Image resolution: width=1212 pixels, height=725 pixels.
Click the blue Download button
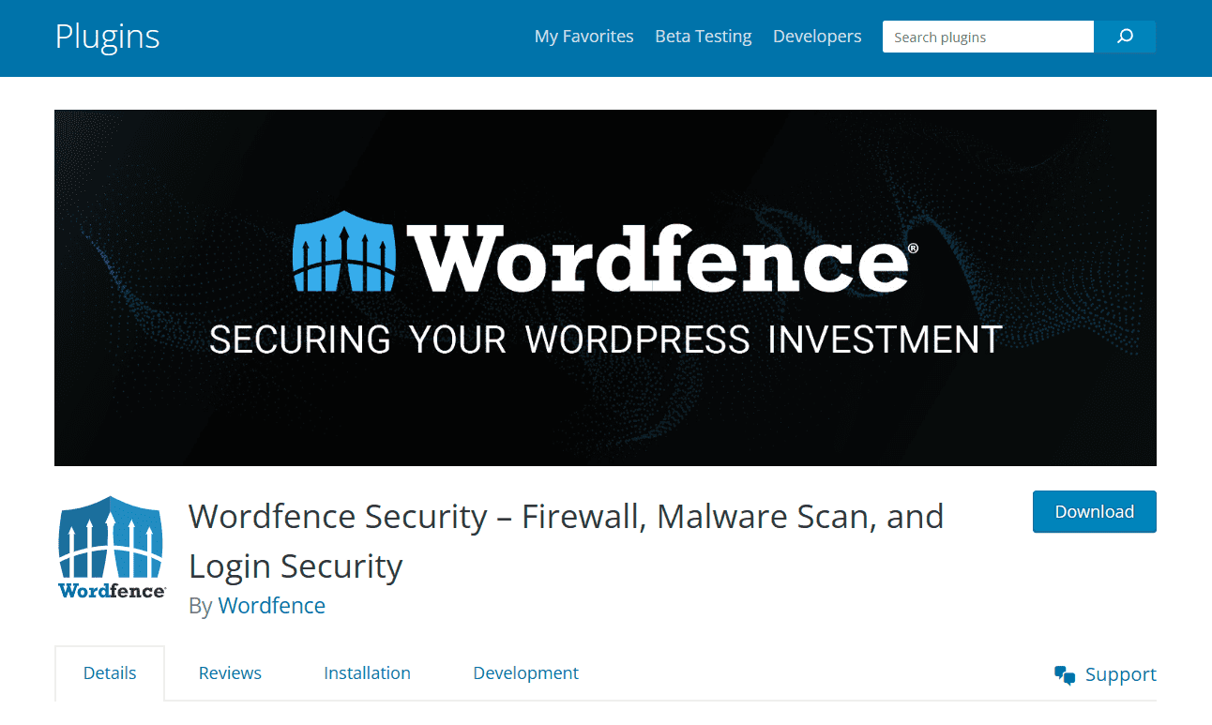tap(1094, 511)
